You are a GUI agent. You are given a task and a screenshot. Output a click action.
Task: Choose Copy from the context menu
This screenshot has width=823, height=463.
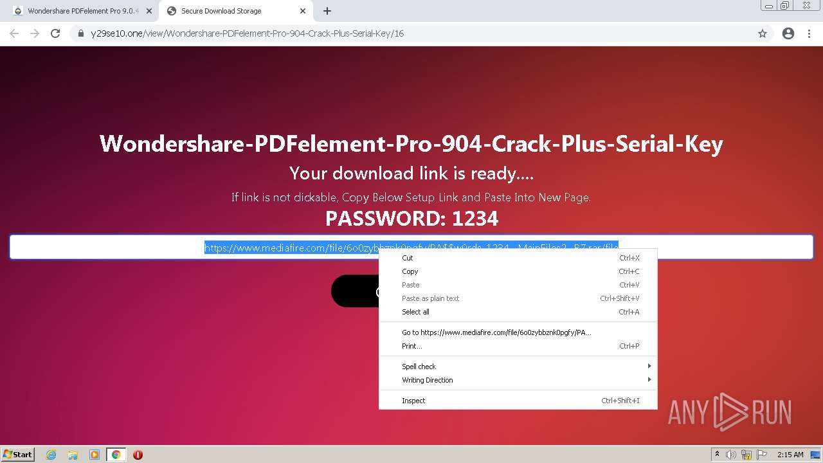[x=518, y=271]
